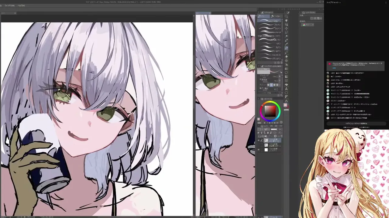Viewport: 389px width, 218px height.
Task: Select the Frame Border tool
Action: (286, 81)
